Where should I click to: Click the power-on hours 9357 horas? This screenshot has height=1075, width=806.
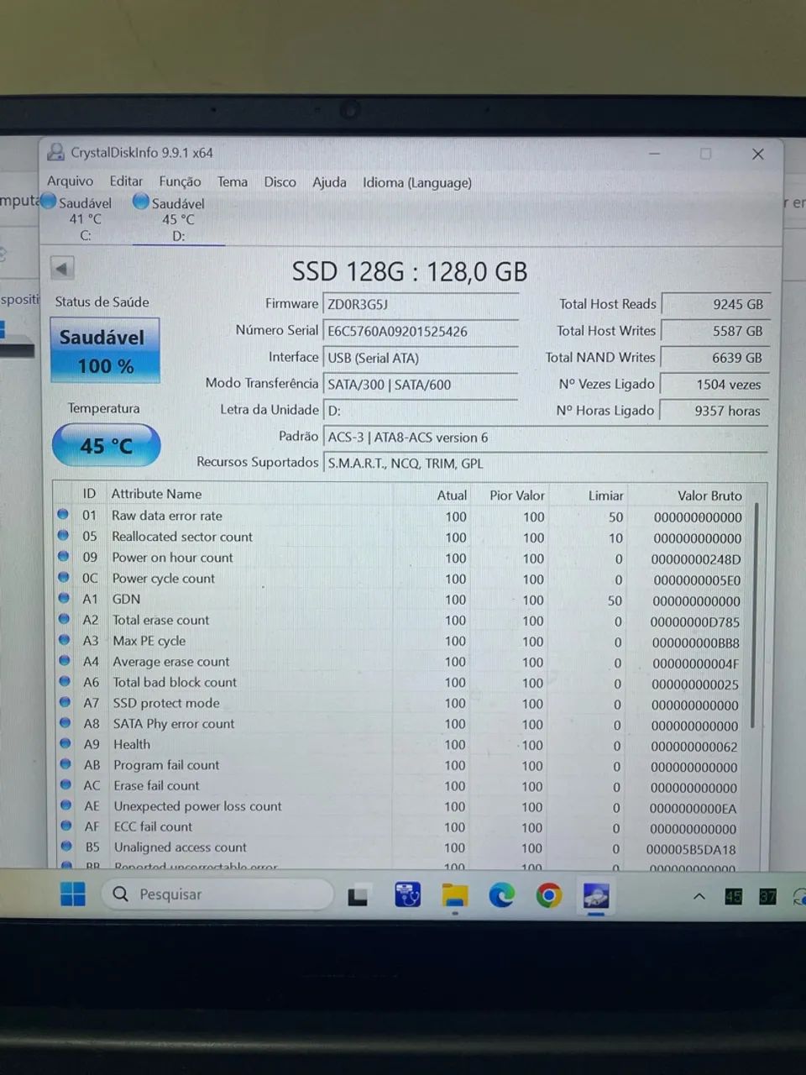click(x=715, y=411)
